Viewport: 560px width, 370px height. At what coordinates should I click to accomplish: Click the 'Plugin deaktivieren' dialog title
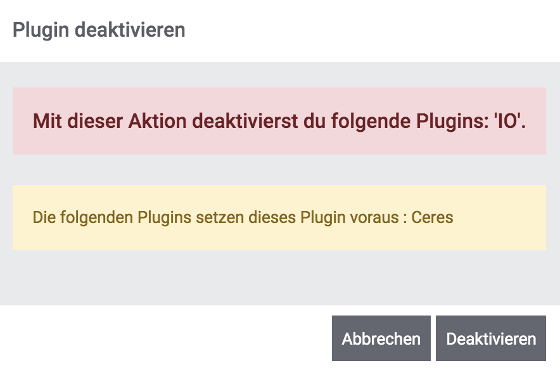(99, 30)
